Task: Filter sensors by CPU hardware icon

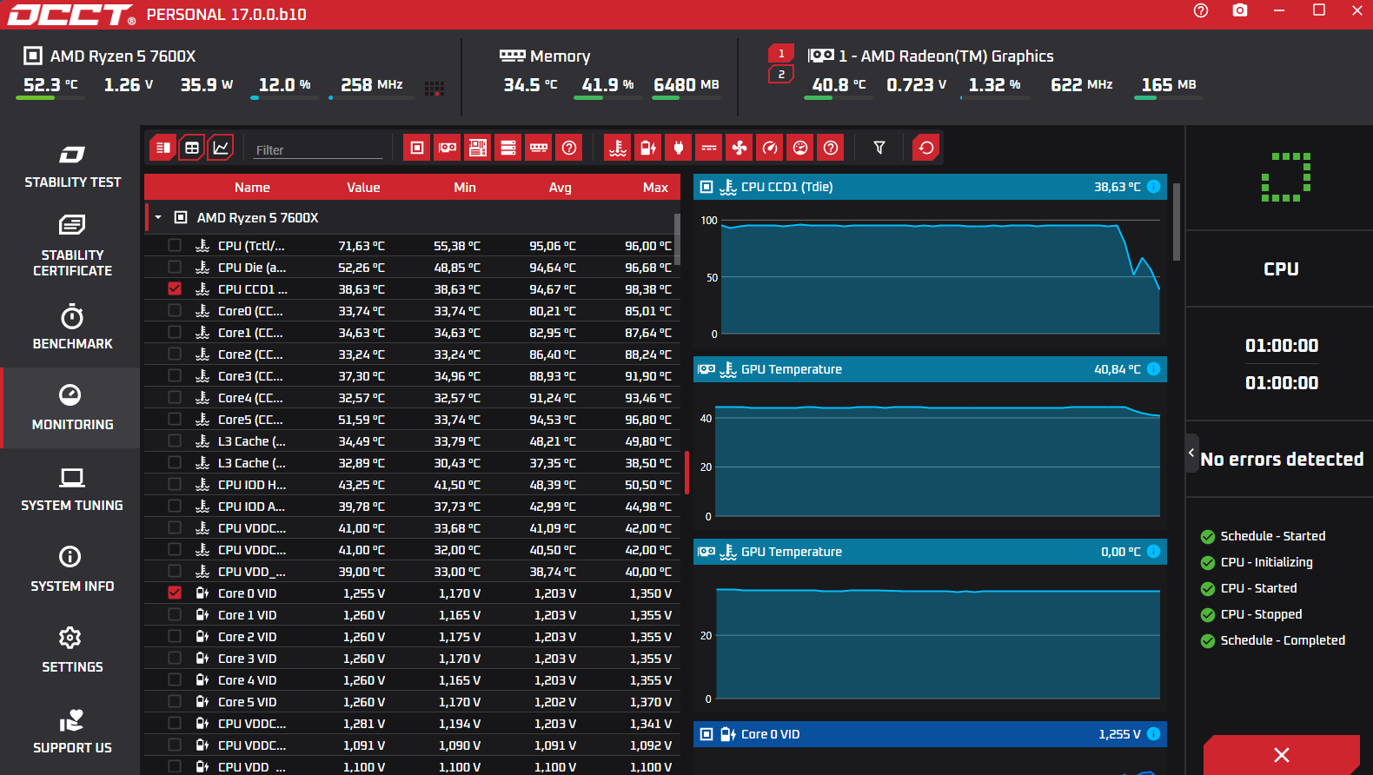Action: tap(417, 148)
